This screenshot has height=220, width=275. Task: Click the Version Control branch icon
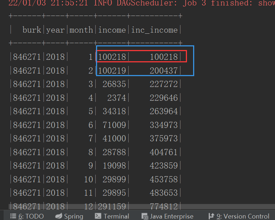point(211,216)
